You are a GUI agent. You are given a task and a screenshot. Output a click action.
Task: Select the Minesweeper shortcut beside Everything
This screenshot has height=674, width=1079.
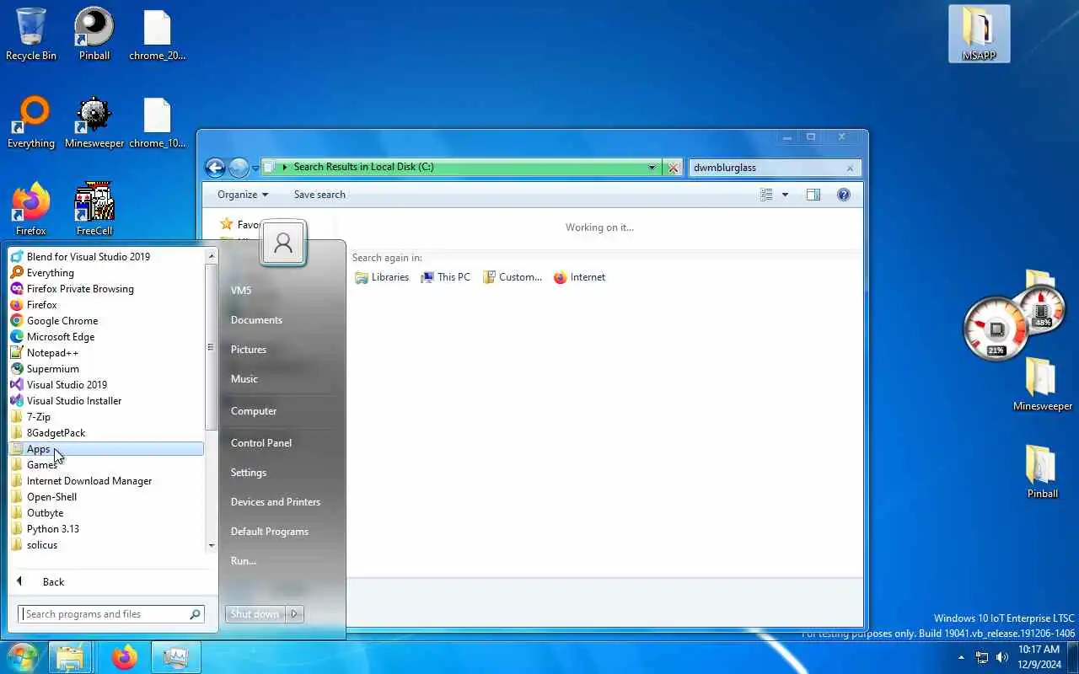pyautogui.click(x=94, y=122)
